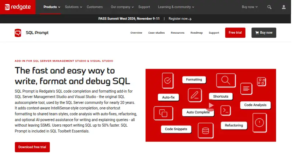Go to the Overview tab
294x161 pixels.
pos(136,33)
